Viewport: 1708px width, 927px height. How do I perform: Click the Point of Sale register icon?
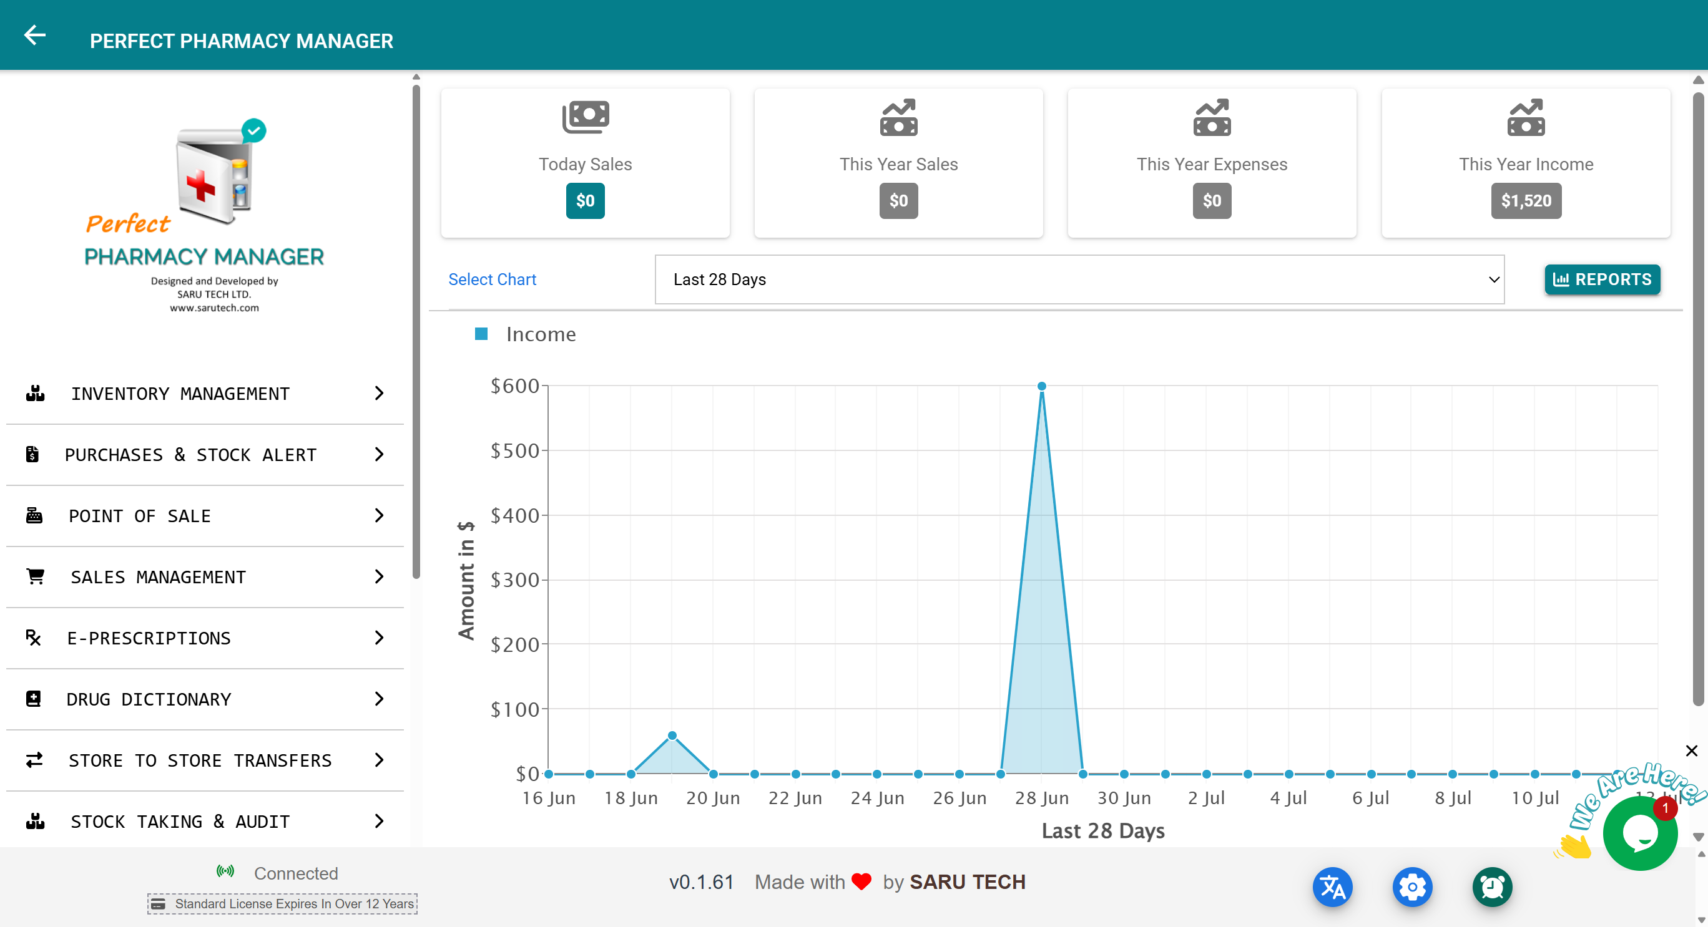point(34,515)
